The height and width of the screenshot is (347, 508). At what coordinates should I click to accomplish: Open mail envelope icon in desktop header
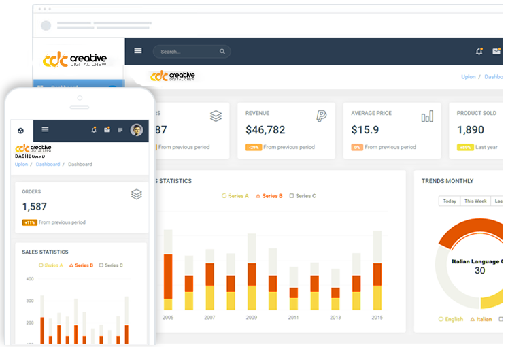coord(496,51)
